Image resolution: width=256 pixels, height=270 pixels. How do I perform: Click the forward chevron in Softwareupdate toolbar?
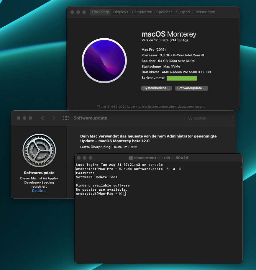(x=54, y=118)
